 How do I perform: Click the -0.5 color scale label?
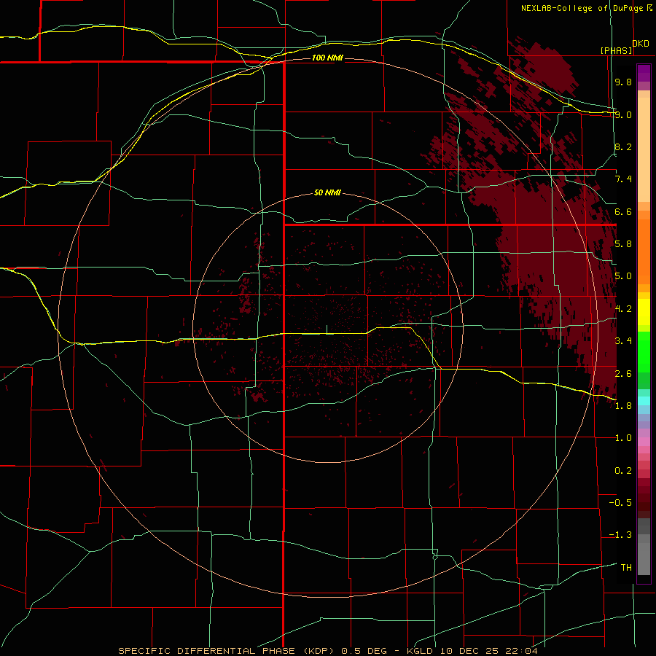click(620, 502)
